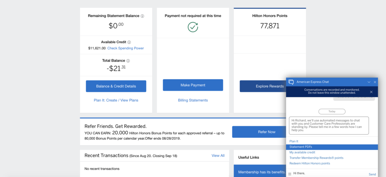
Task: Pick Transfer Membership Rewards points option
Action: pos(316,158)
